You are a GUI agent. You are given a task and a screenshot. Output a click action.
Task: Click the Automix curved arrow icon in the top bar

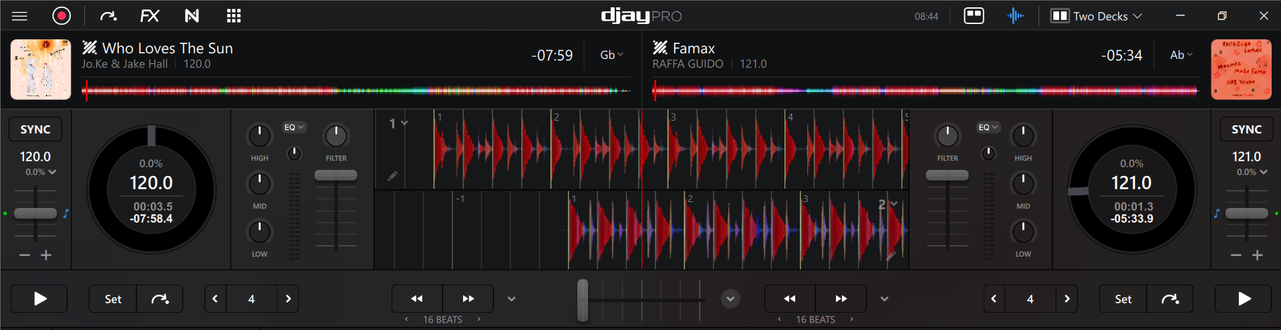pyautogui.click(x=108, y=16)
